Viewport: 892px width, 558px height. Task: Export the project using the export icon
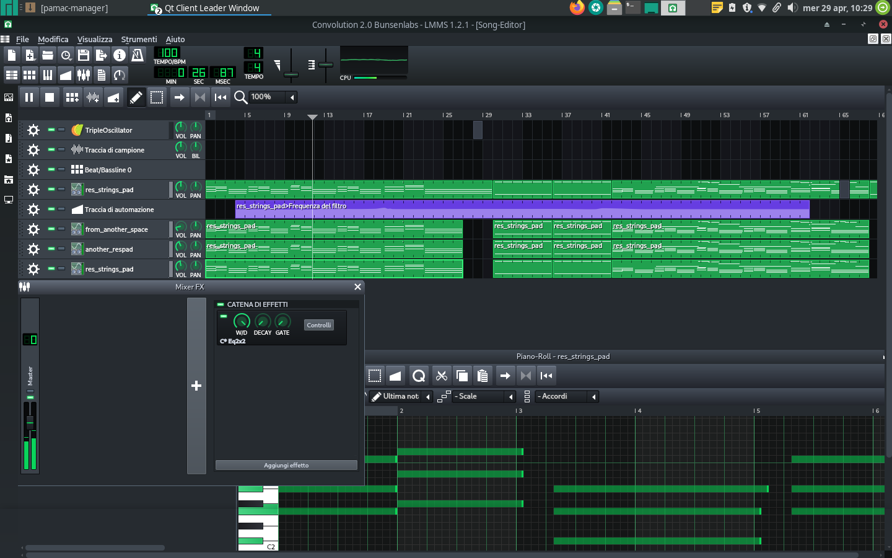[102, 55]
